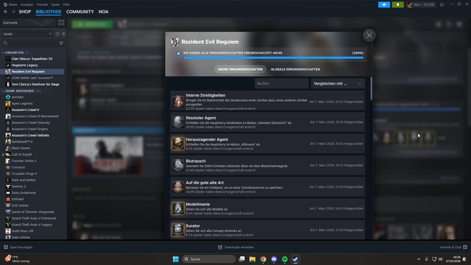Click the Resident Evil Requiem header icon
Screen dimensions: 471x265
(175, 42)
